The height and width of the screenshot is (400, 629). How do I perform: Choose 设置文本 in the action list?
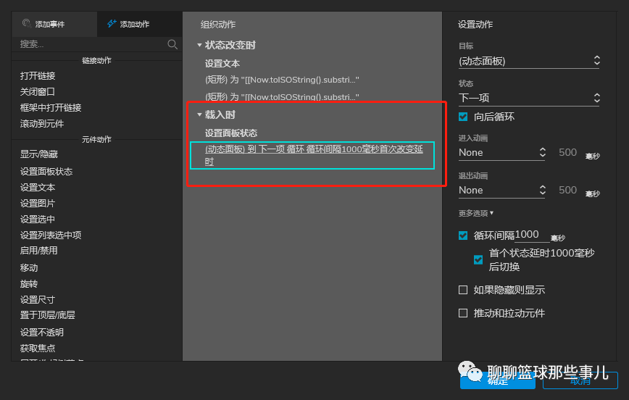coord(37,188)
